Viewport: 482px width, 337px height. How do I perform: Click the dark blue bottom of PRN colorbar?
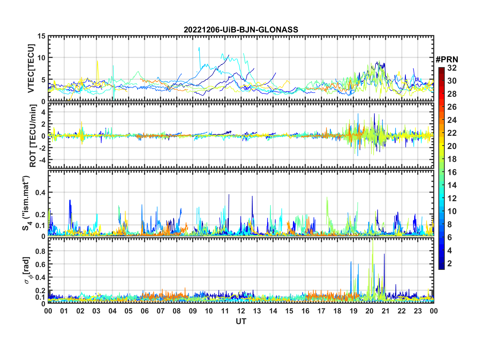click(x=441, y=266)
